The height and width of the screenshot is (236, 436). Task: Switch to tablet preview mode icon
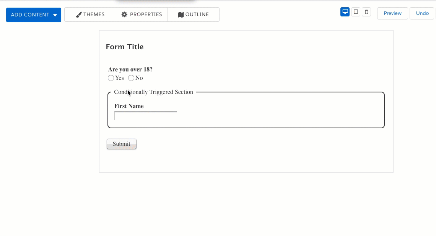point(356,12)
